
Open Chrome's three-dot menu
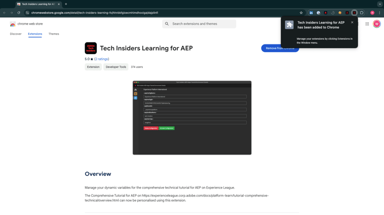click(x=379, y=13)
